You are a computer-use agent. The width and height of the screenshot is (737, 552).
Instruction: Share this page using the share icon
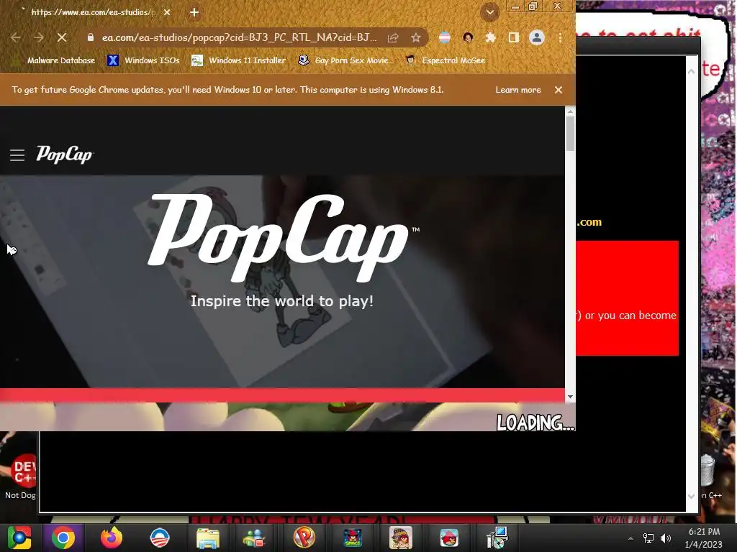click(x=393, y=37)
